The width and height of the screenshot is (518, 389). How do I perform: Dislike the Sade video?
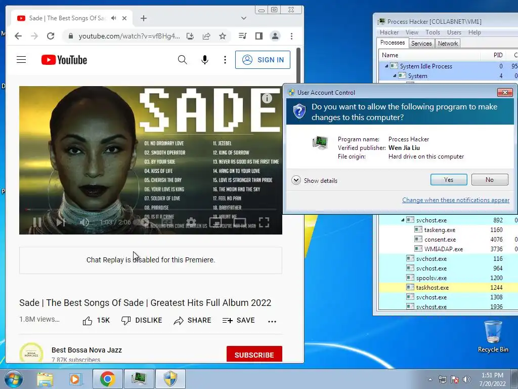(142, 321)
